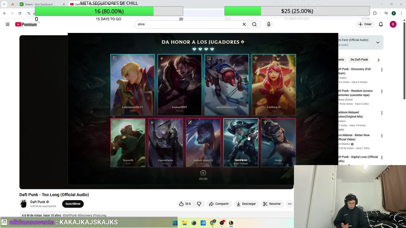Select legends slayer15 card
This screenshot has width=406, height=228.
tap(203, 143)
